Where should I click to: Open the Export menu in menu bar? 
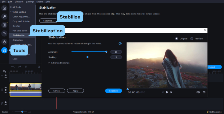click(x=40, y=2)
